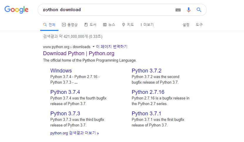
Task: Switch to the 동영상 videos tab
Action: 70,25
